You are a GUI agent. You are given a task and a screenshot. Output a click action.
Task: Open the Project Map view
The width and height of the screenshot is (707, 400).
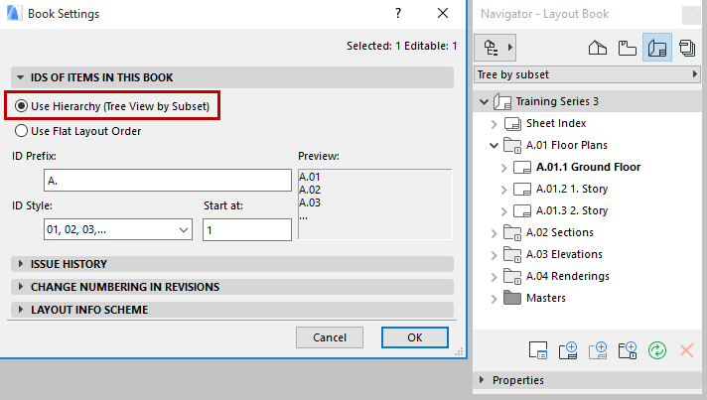[x=598, y=47]
